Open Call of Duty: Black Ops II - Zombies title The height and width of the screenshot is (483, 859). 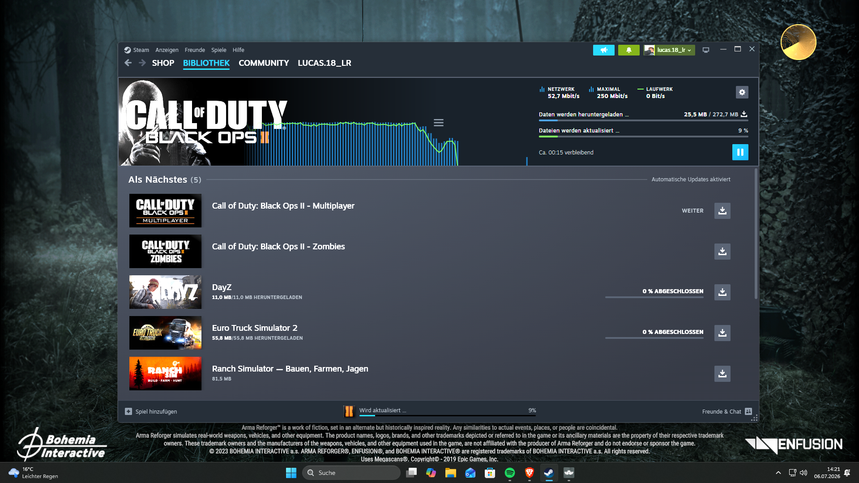(278, 247)
